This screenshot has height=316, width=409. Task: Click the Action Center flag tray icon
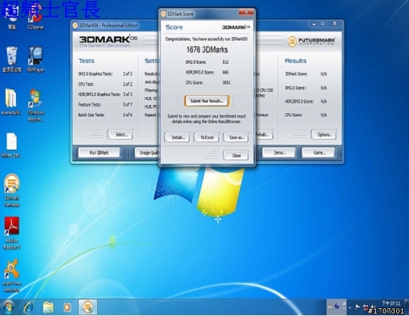(358, 308)
